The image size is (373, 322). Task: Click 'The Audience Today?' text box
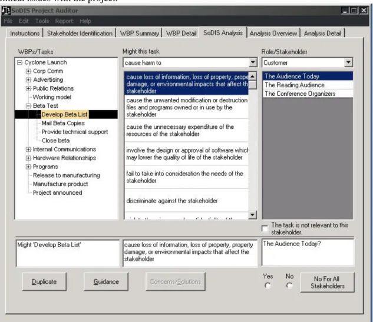pos(308,253)
